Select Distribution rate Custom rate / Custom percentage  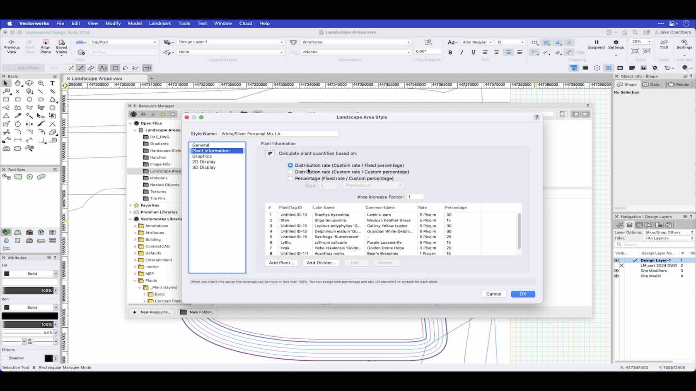click(x=290, y=172)
